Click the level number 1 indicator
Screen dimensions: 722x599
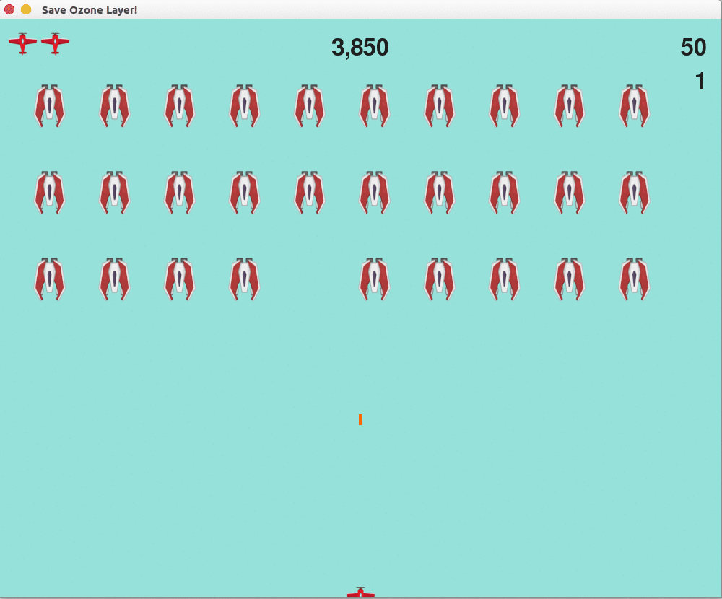(700, 82)
